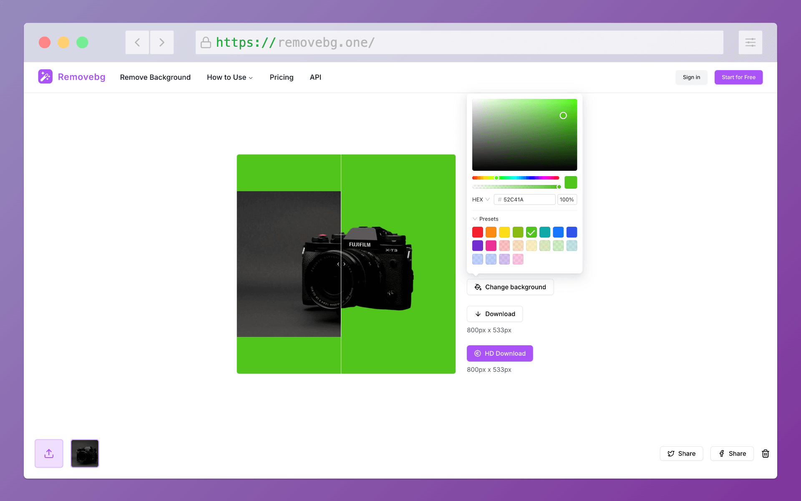Click the upload new image icon
The width and height of the screenshot is (801, 501).
coord(49,453)
